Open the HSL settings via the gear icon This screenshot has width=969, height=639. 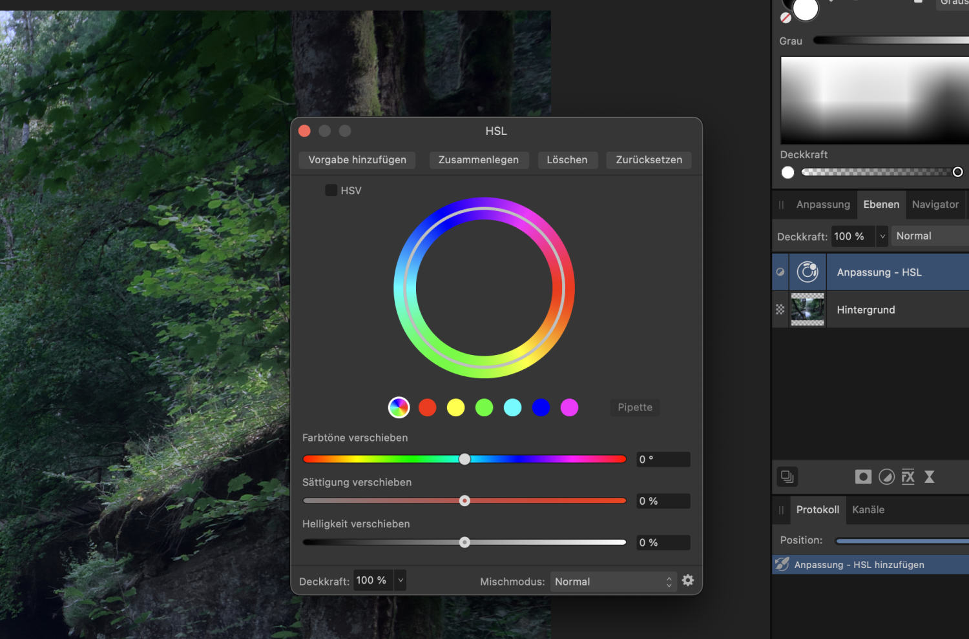point(687,580)
